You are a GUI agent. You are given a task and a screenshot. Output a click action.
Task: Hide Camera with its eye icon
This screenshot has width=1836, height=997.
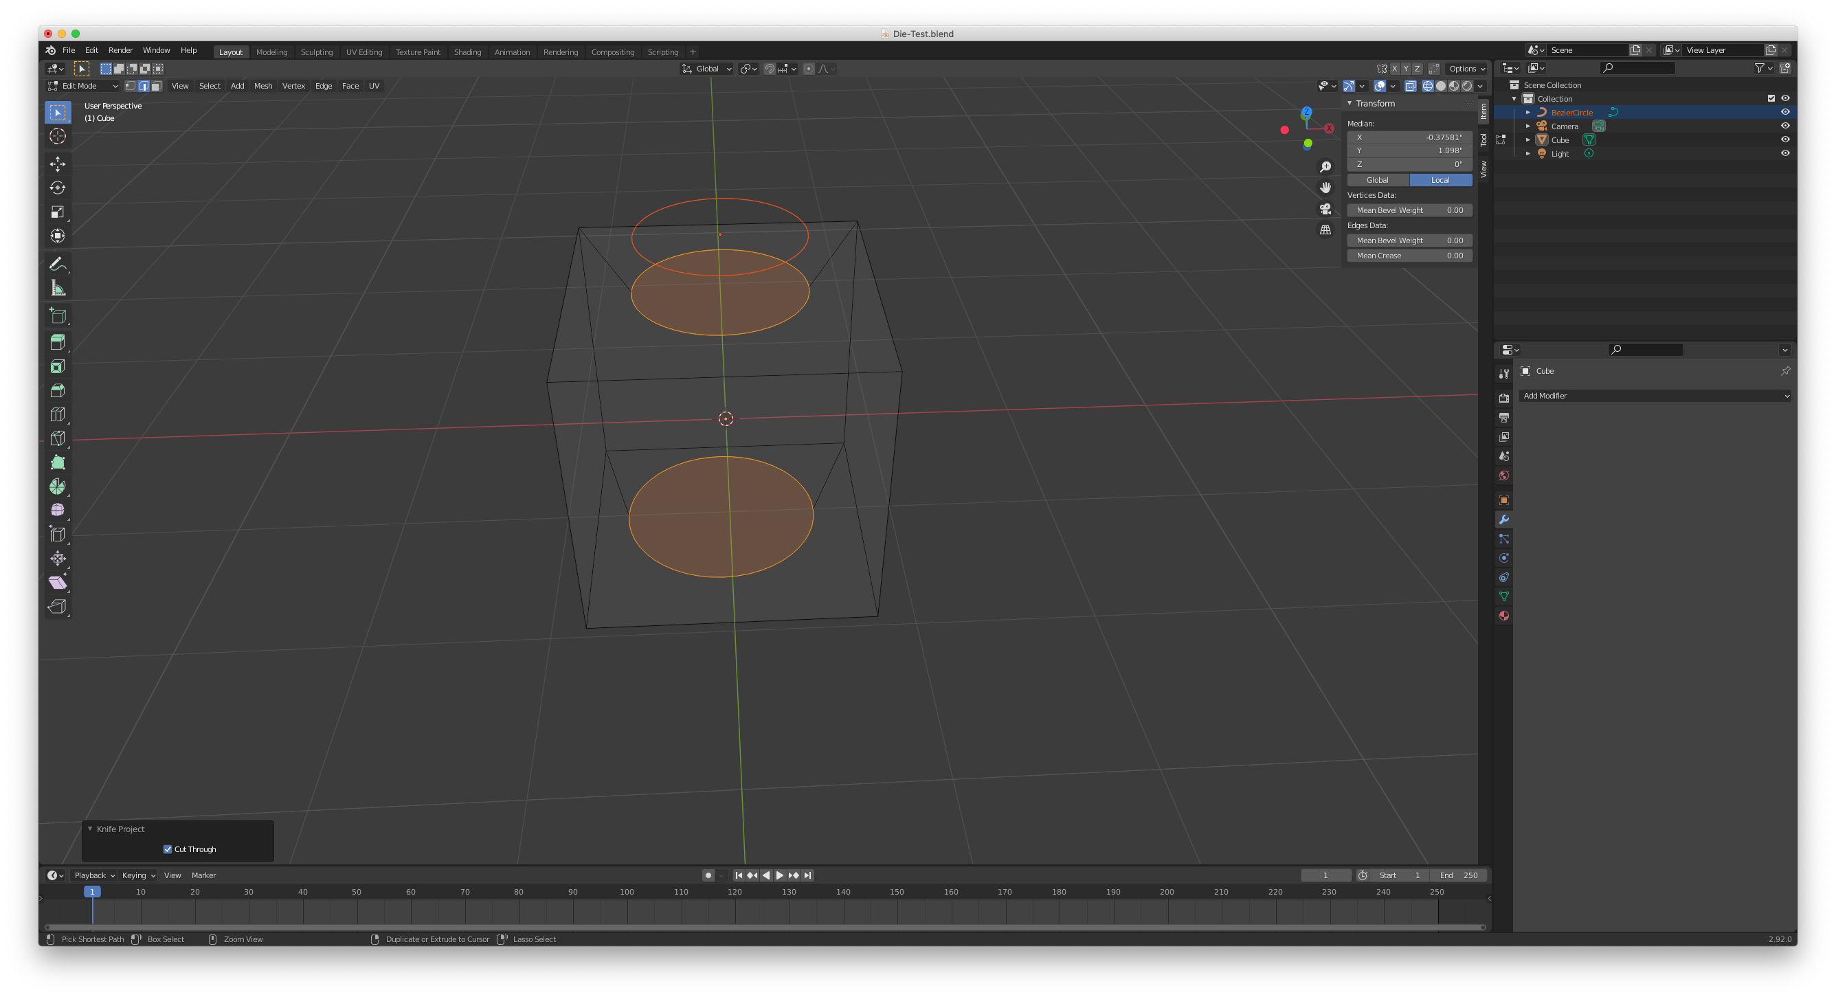tap(1785, 126)
